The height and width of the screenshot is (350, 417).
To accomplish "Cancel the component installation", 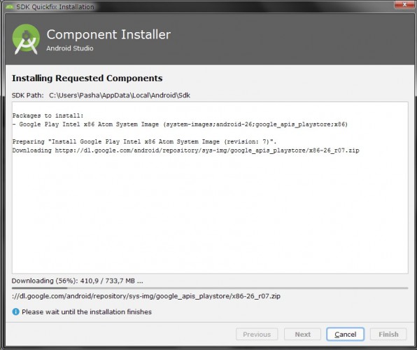I will 345,334.
